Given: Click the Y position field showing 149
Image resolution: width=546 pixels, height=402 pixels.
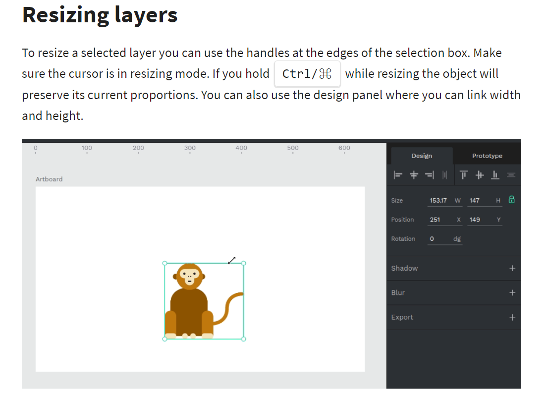Looking at the screenshot, I should tap(485, 220).
